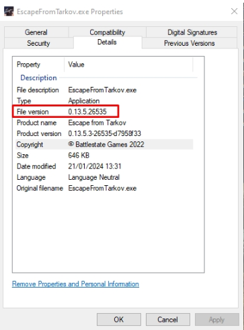Switch to the General tab

tap(36, 32)
